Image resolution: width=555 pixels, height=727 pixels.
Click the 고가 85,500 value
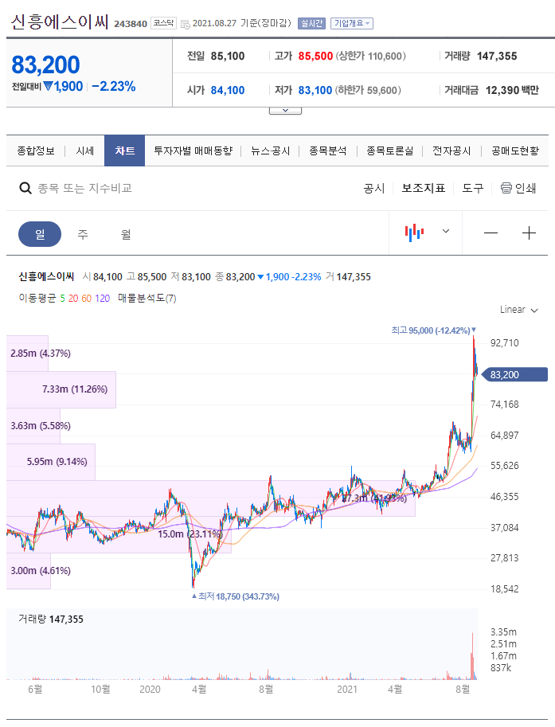click(315, 56)
